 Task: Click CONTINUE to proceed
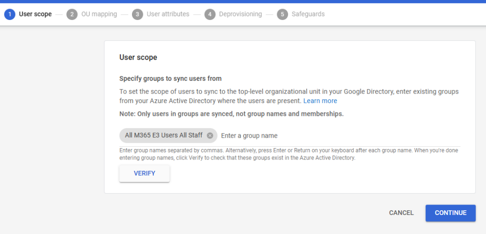click(450, 213)
